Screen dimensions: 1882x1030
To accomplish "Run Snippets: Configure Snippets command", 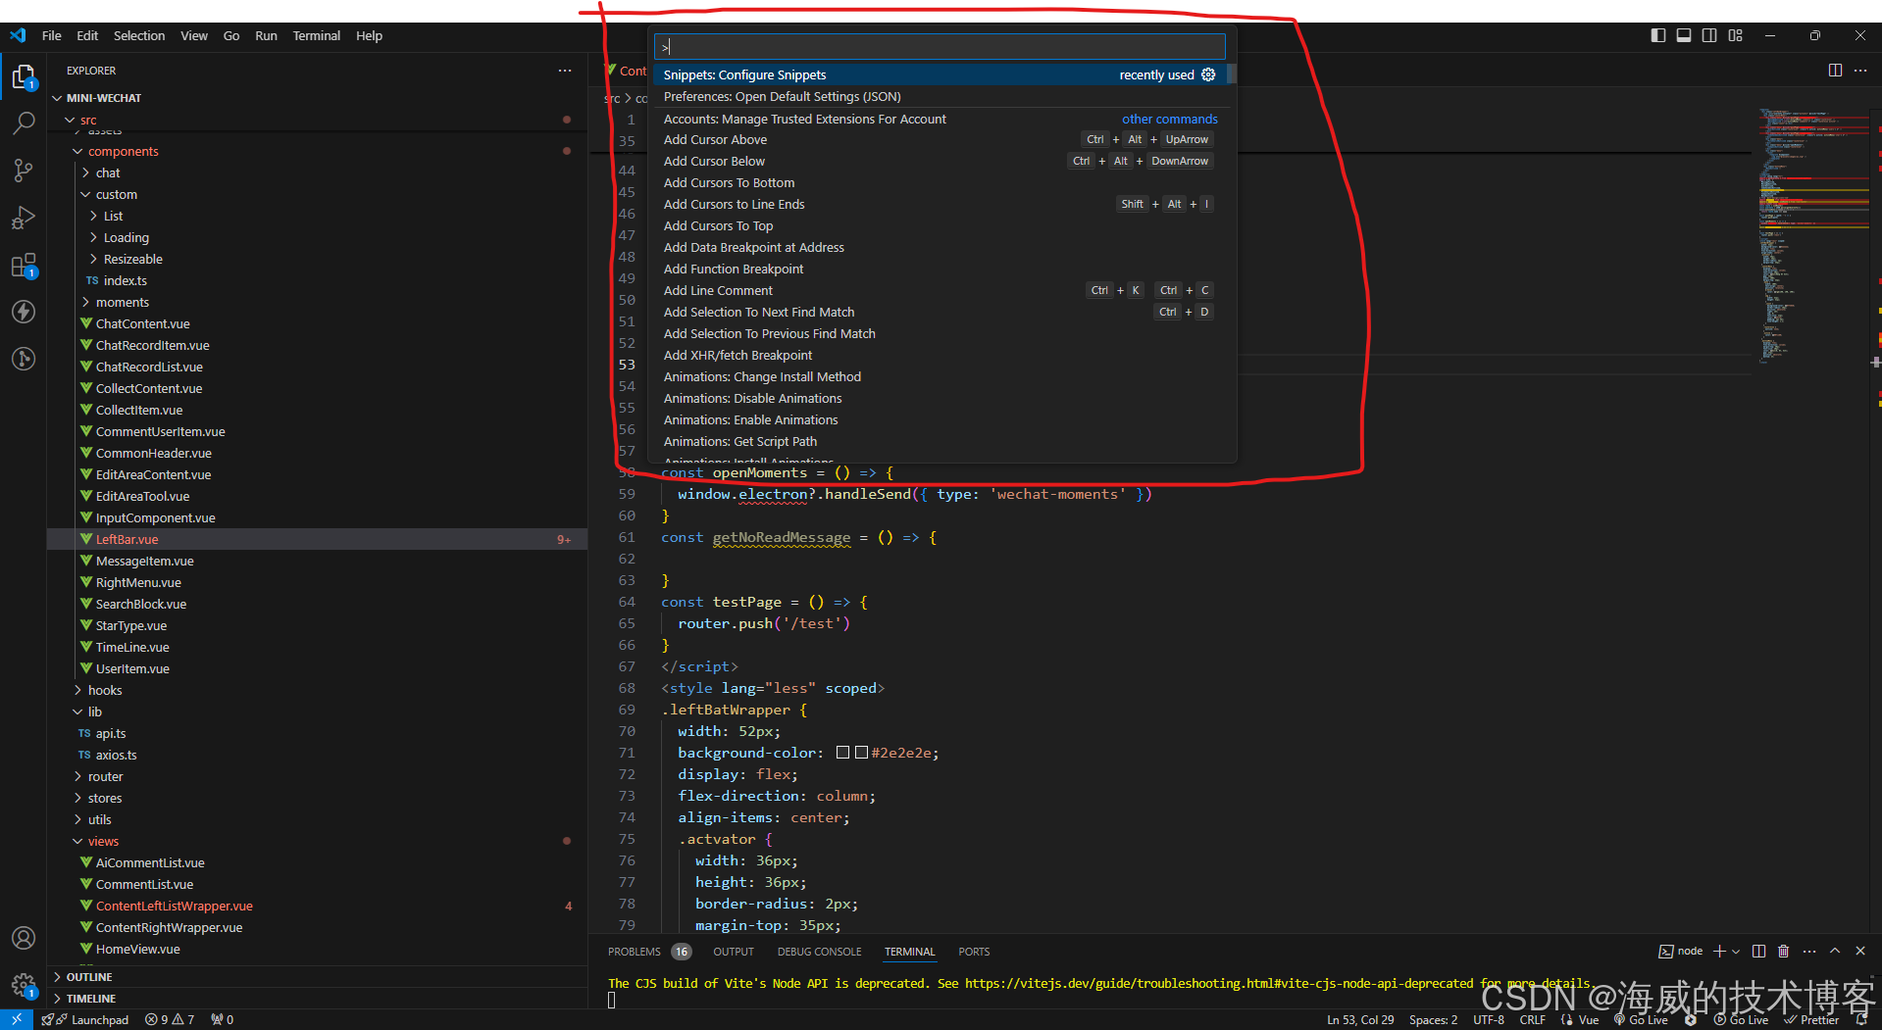I will pos(940,74).
